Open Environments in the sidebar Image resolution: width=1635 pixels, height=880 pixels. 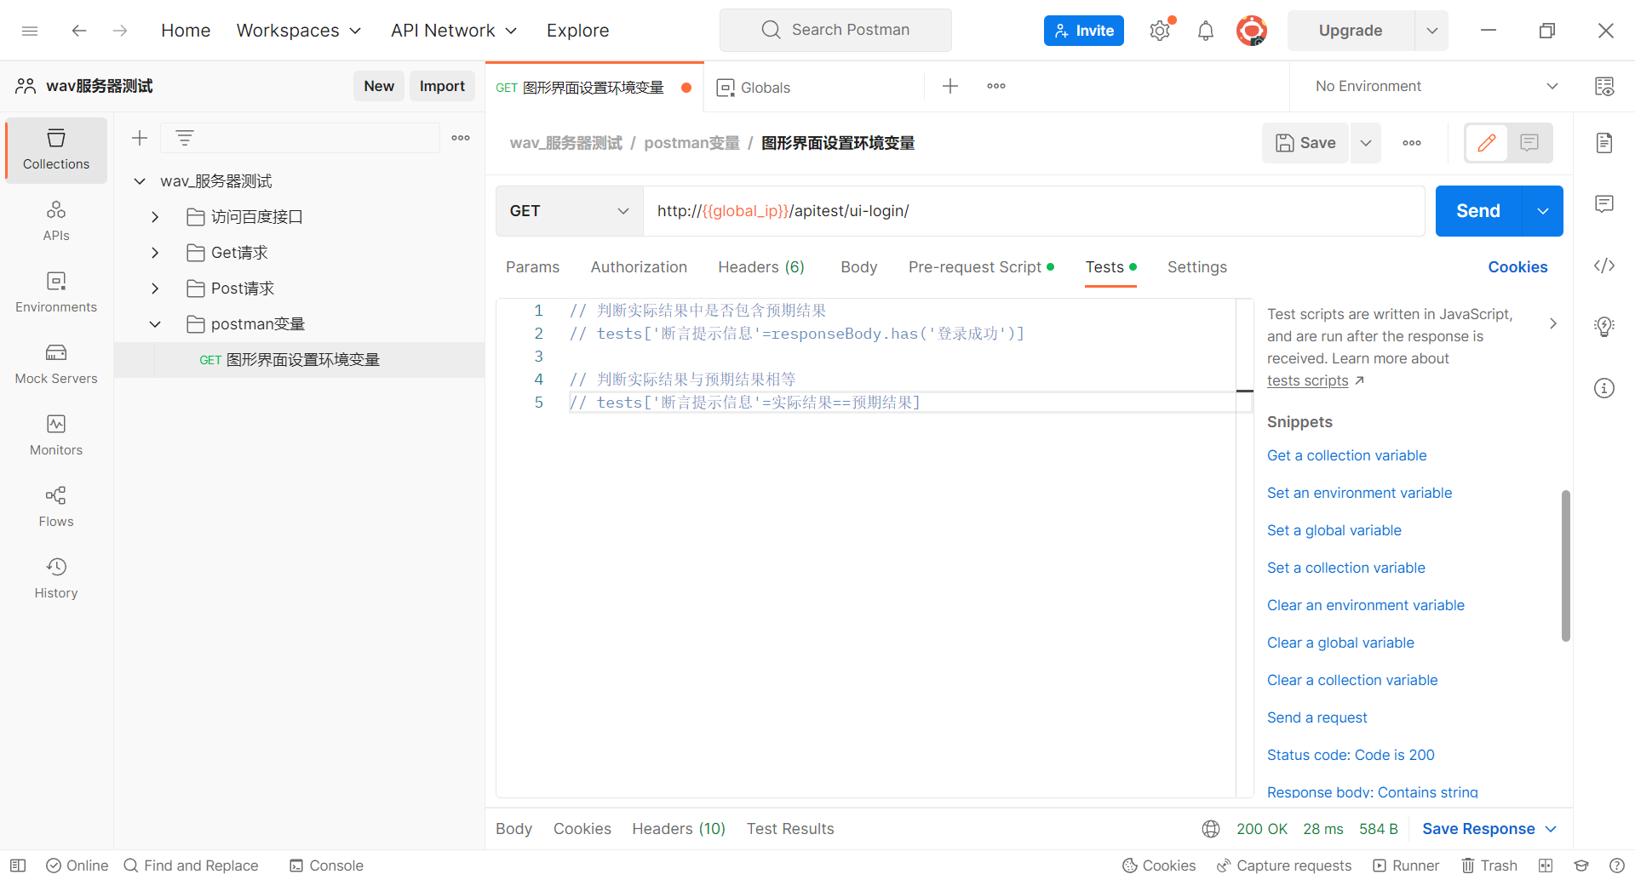pyautogui.click(x=56, y=293)
